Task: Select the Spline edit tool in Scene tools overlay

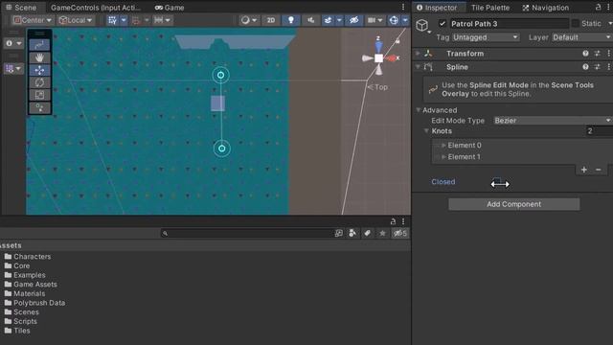Action: click(x=39, y=45)
